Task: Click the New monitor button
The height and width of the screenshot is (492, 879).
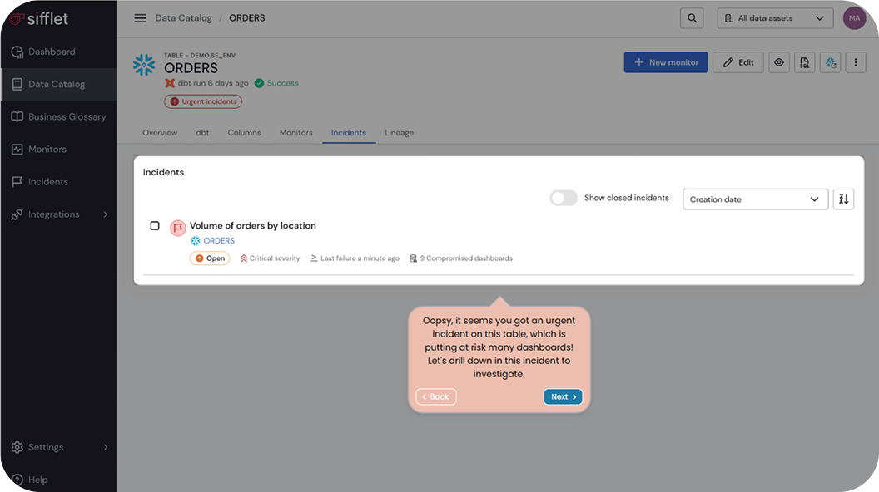Action: point(666,62)
